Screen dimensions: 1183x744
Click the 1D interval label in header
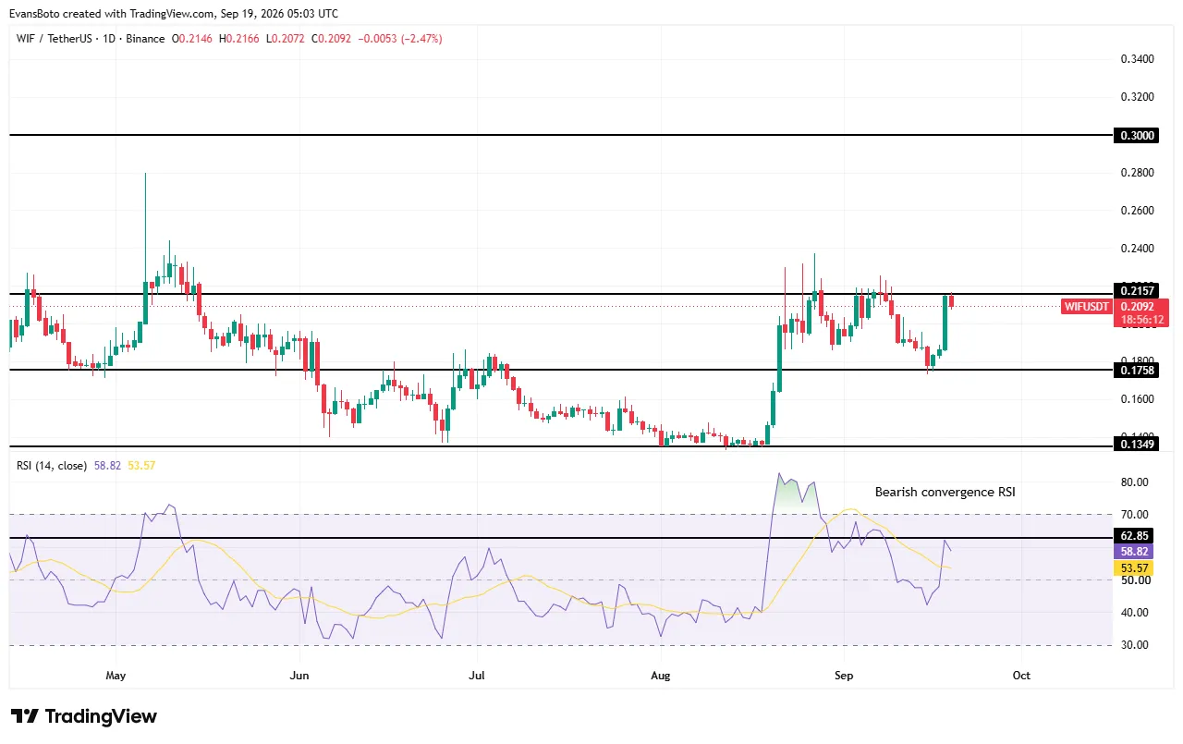click(108, 39)
